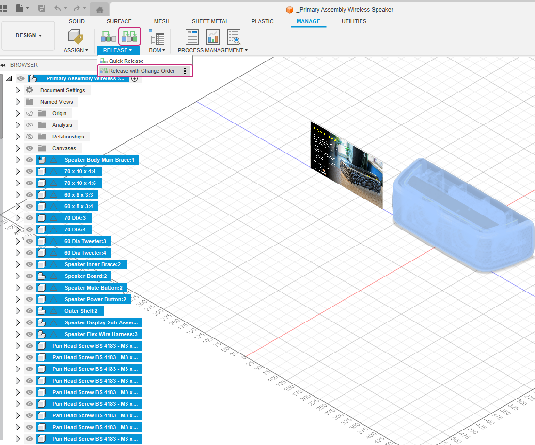Switch to the UTILITIES tab
This screenshot has width=535, height=445.
pyautogui.click(x=354, y=21)
